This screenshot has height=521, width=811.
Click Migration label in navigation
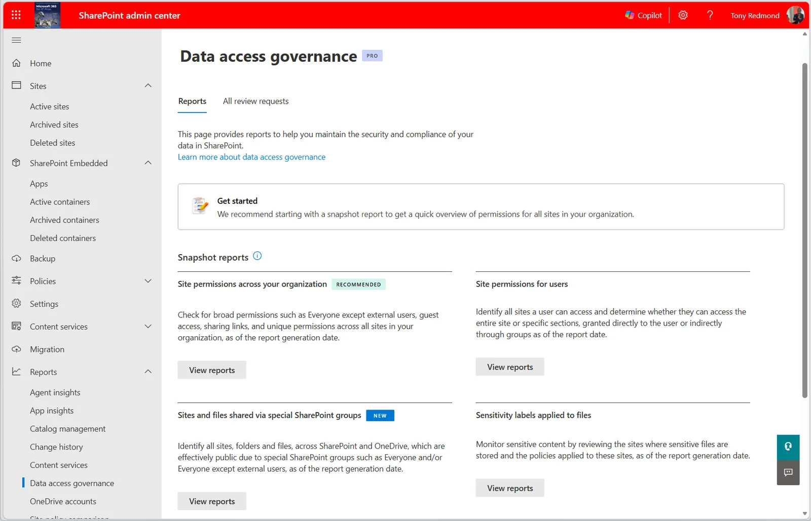(47, 349)
